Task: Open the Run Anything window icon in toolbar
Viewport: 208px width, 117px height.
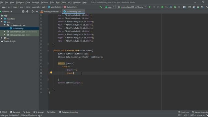Action: coord(190,7)
